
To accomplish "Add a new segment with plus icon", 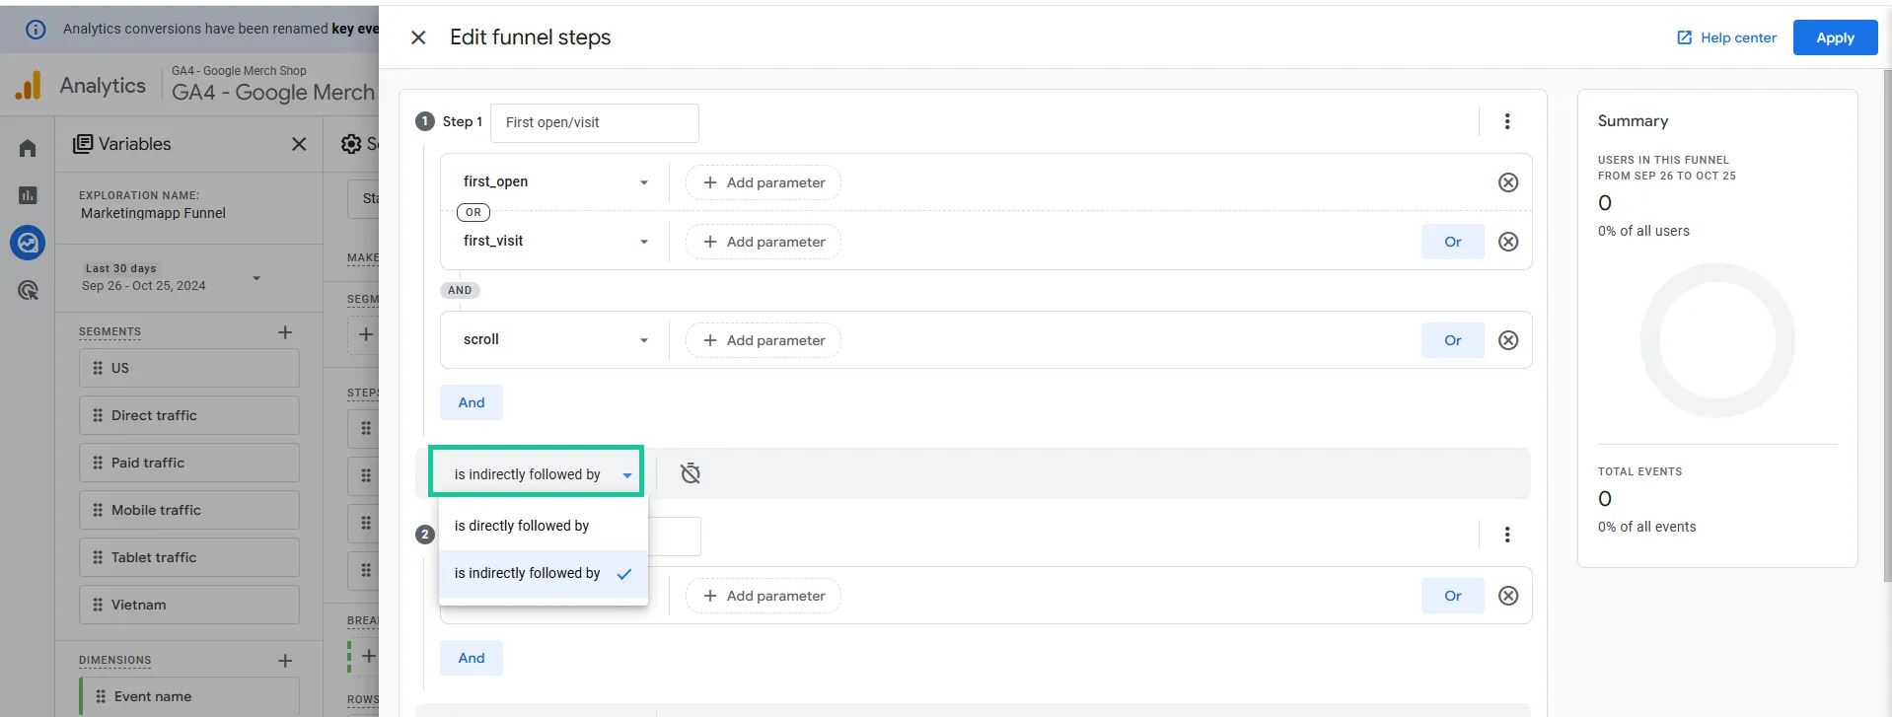I will coord(285,332).
